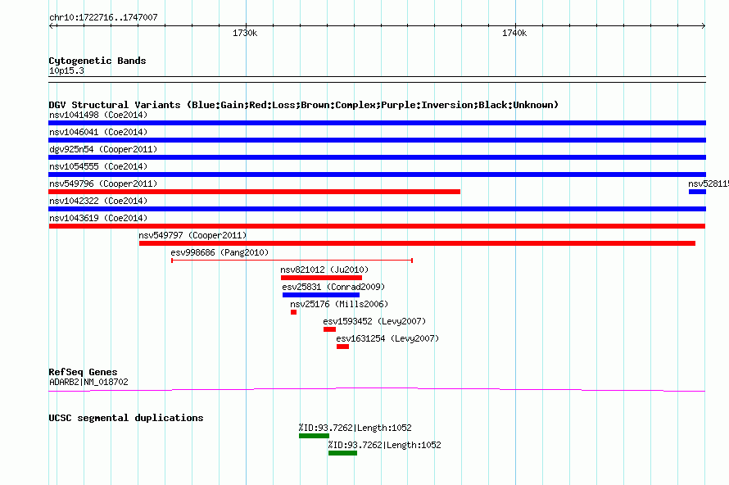Click the chr10:1722716..1747007 coordinate label
The height and width of the screenshot is (485, 729).
pyautogui.click(x=103, y=17)
